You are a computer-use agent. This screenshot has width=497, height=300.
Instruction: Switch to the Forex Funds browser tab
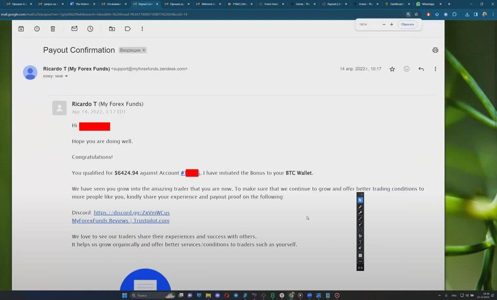coord(271,4)
